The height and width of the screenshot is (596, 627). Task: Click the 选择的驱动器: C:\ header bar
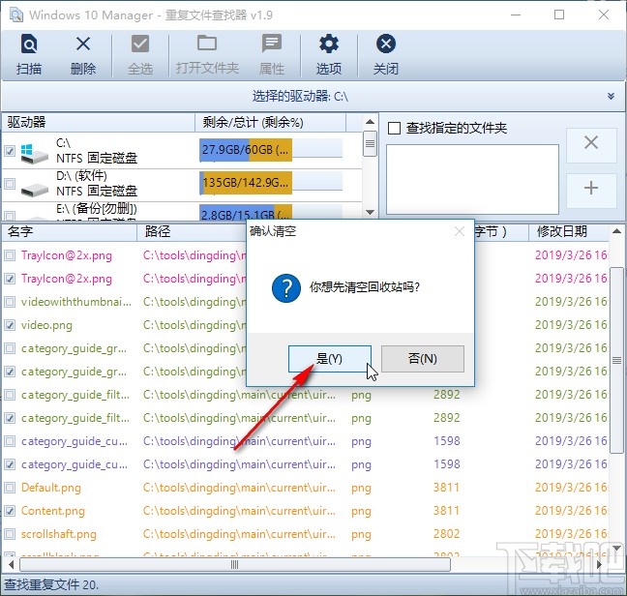coord(313,97)
